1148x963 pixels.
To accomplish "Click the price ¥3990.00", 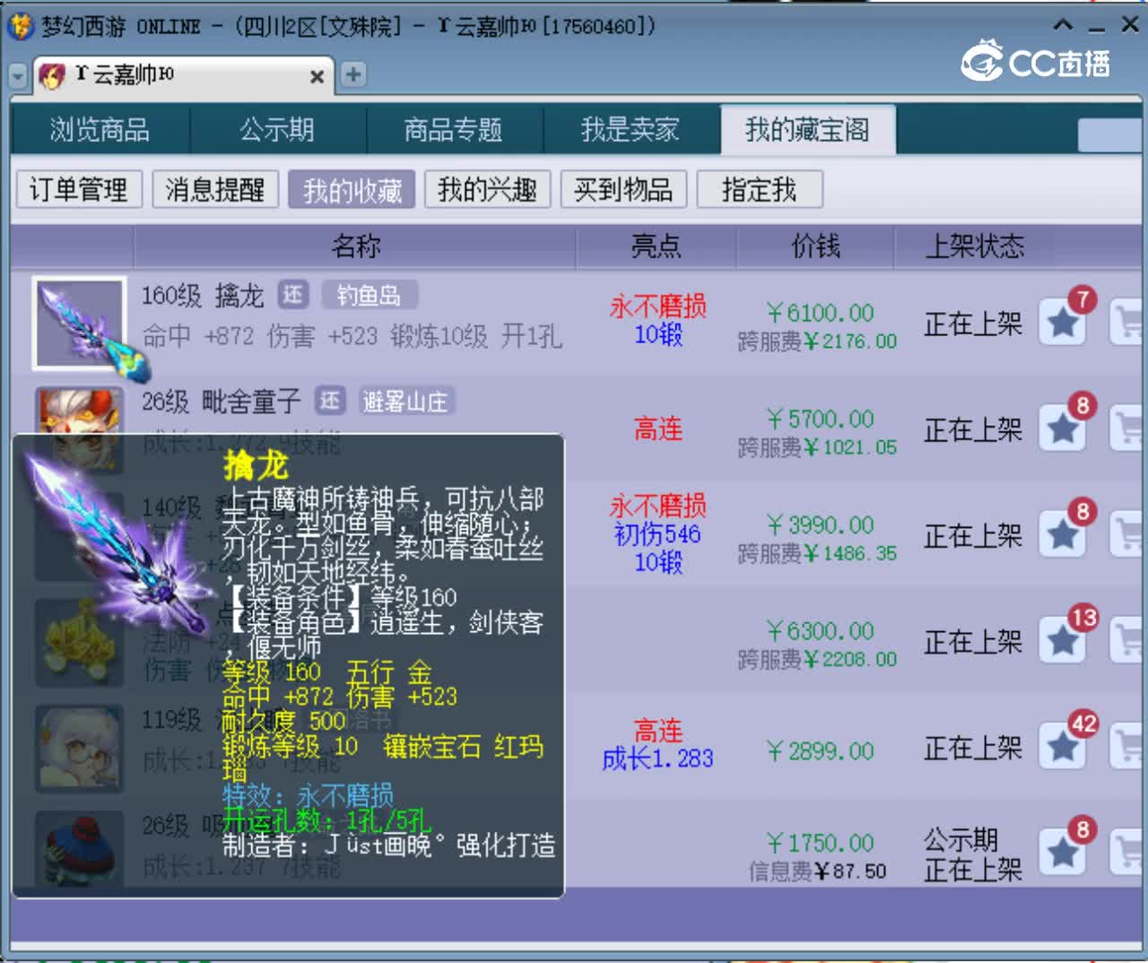I will 820,525.
